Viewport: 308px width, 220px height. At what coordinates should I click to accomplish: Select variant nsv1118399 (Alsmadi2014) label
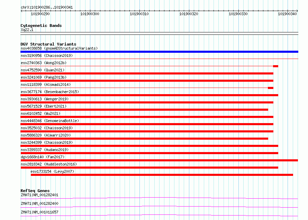pos(46,84)
